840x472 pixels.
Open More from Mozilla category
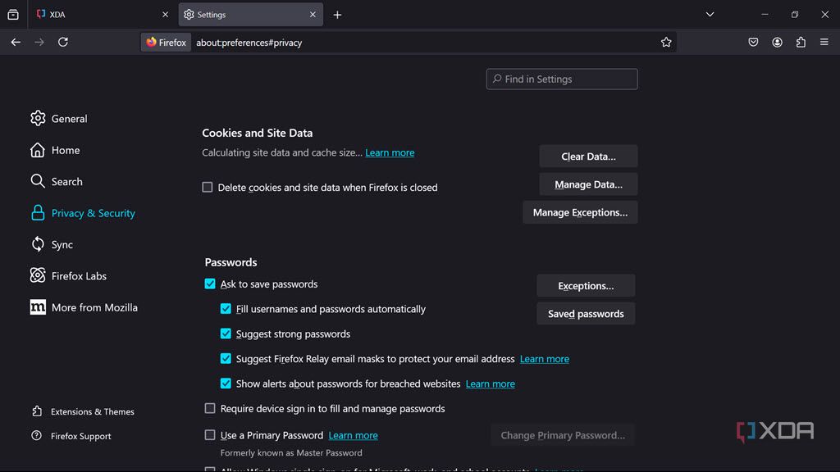point(84,308)
